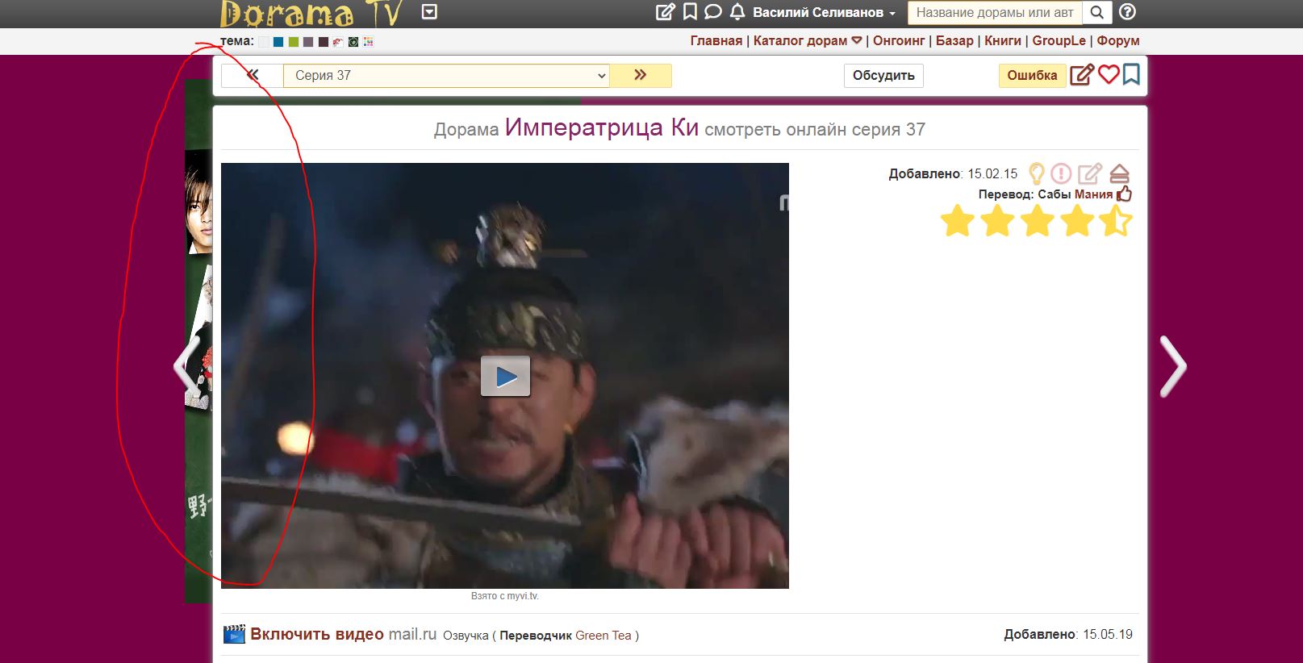Viewport: 1303px width, 663px height.
Task: Open Каталог дорам menu
Action: [808, 40]
